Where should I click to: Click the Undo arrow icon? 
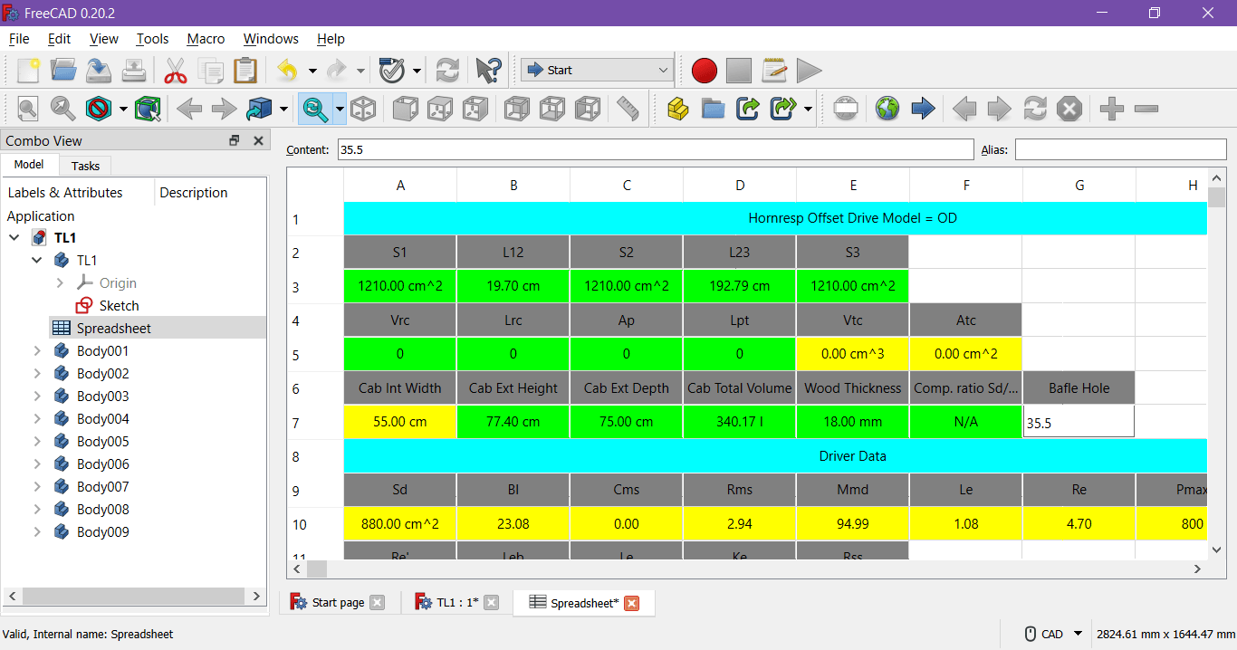[x=287, y=70]
